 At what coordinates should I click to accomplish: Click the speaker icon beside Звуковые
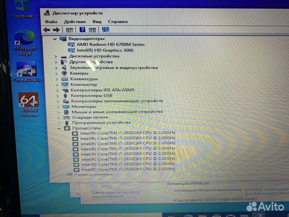coord(64,68)
